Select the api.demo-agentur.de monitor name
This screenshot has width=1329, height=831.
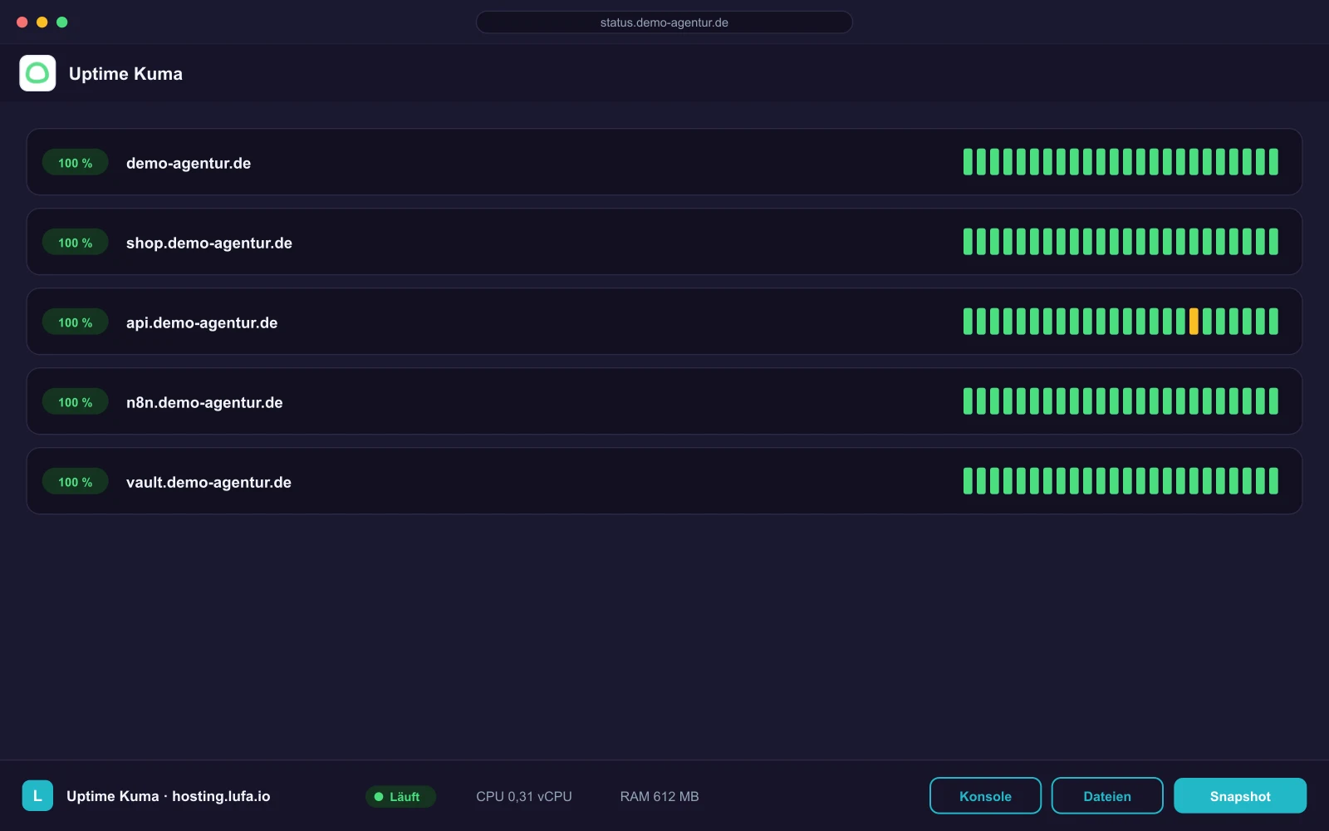[202, 322]
